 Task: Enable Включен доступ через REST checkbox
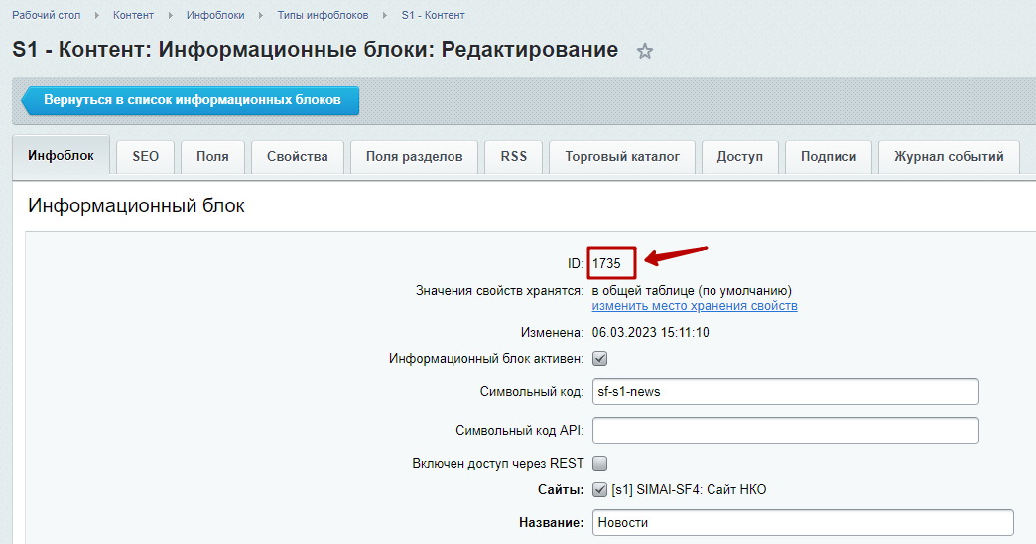click(599, 463)
